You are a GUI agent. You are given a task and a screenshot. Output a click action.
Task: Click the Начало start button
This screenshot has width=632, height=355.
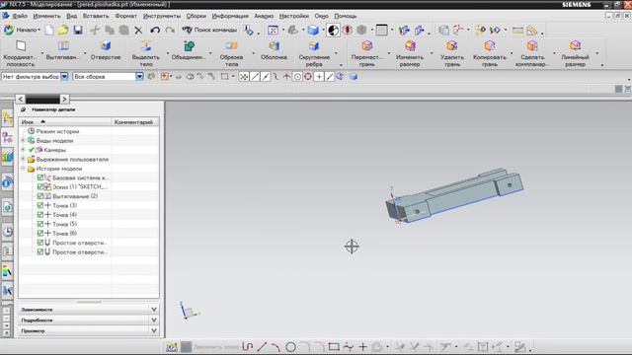[x=22, y=30]
